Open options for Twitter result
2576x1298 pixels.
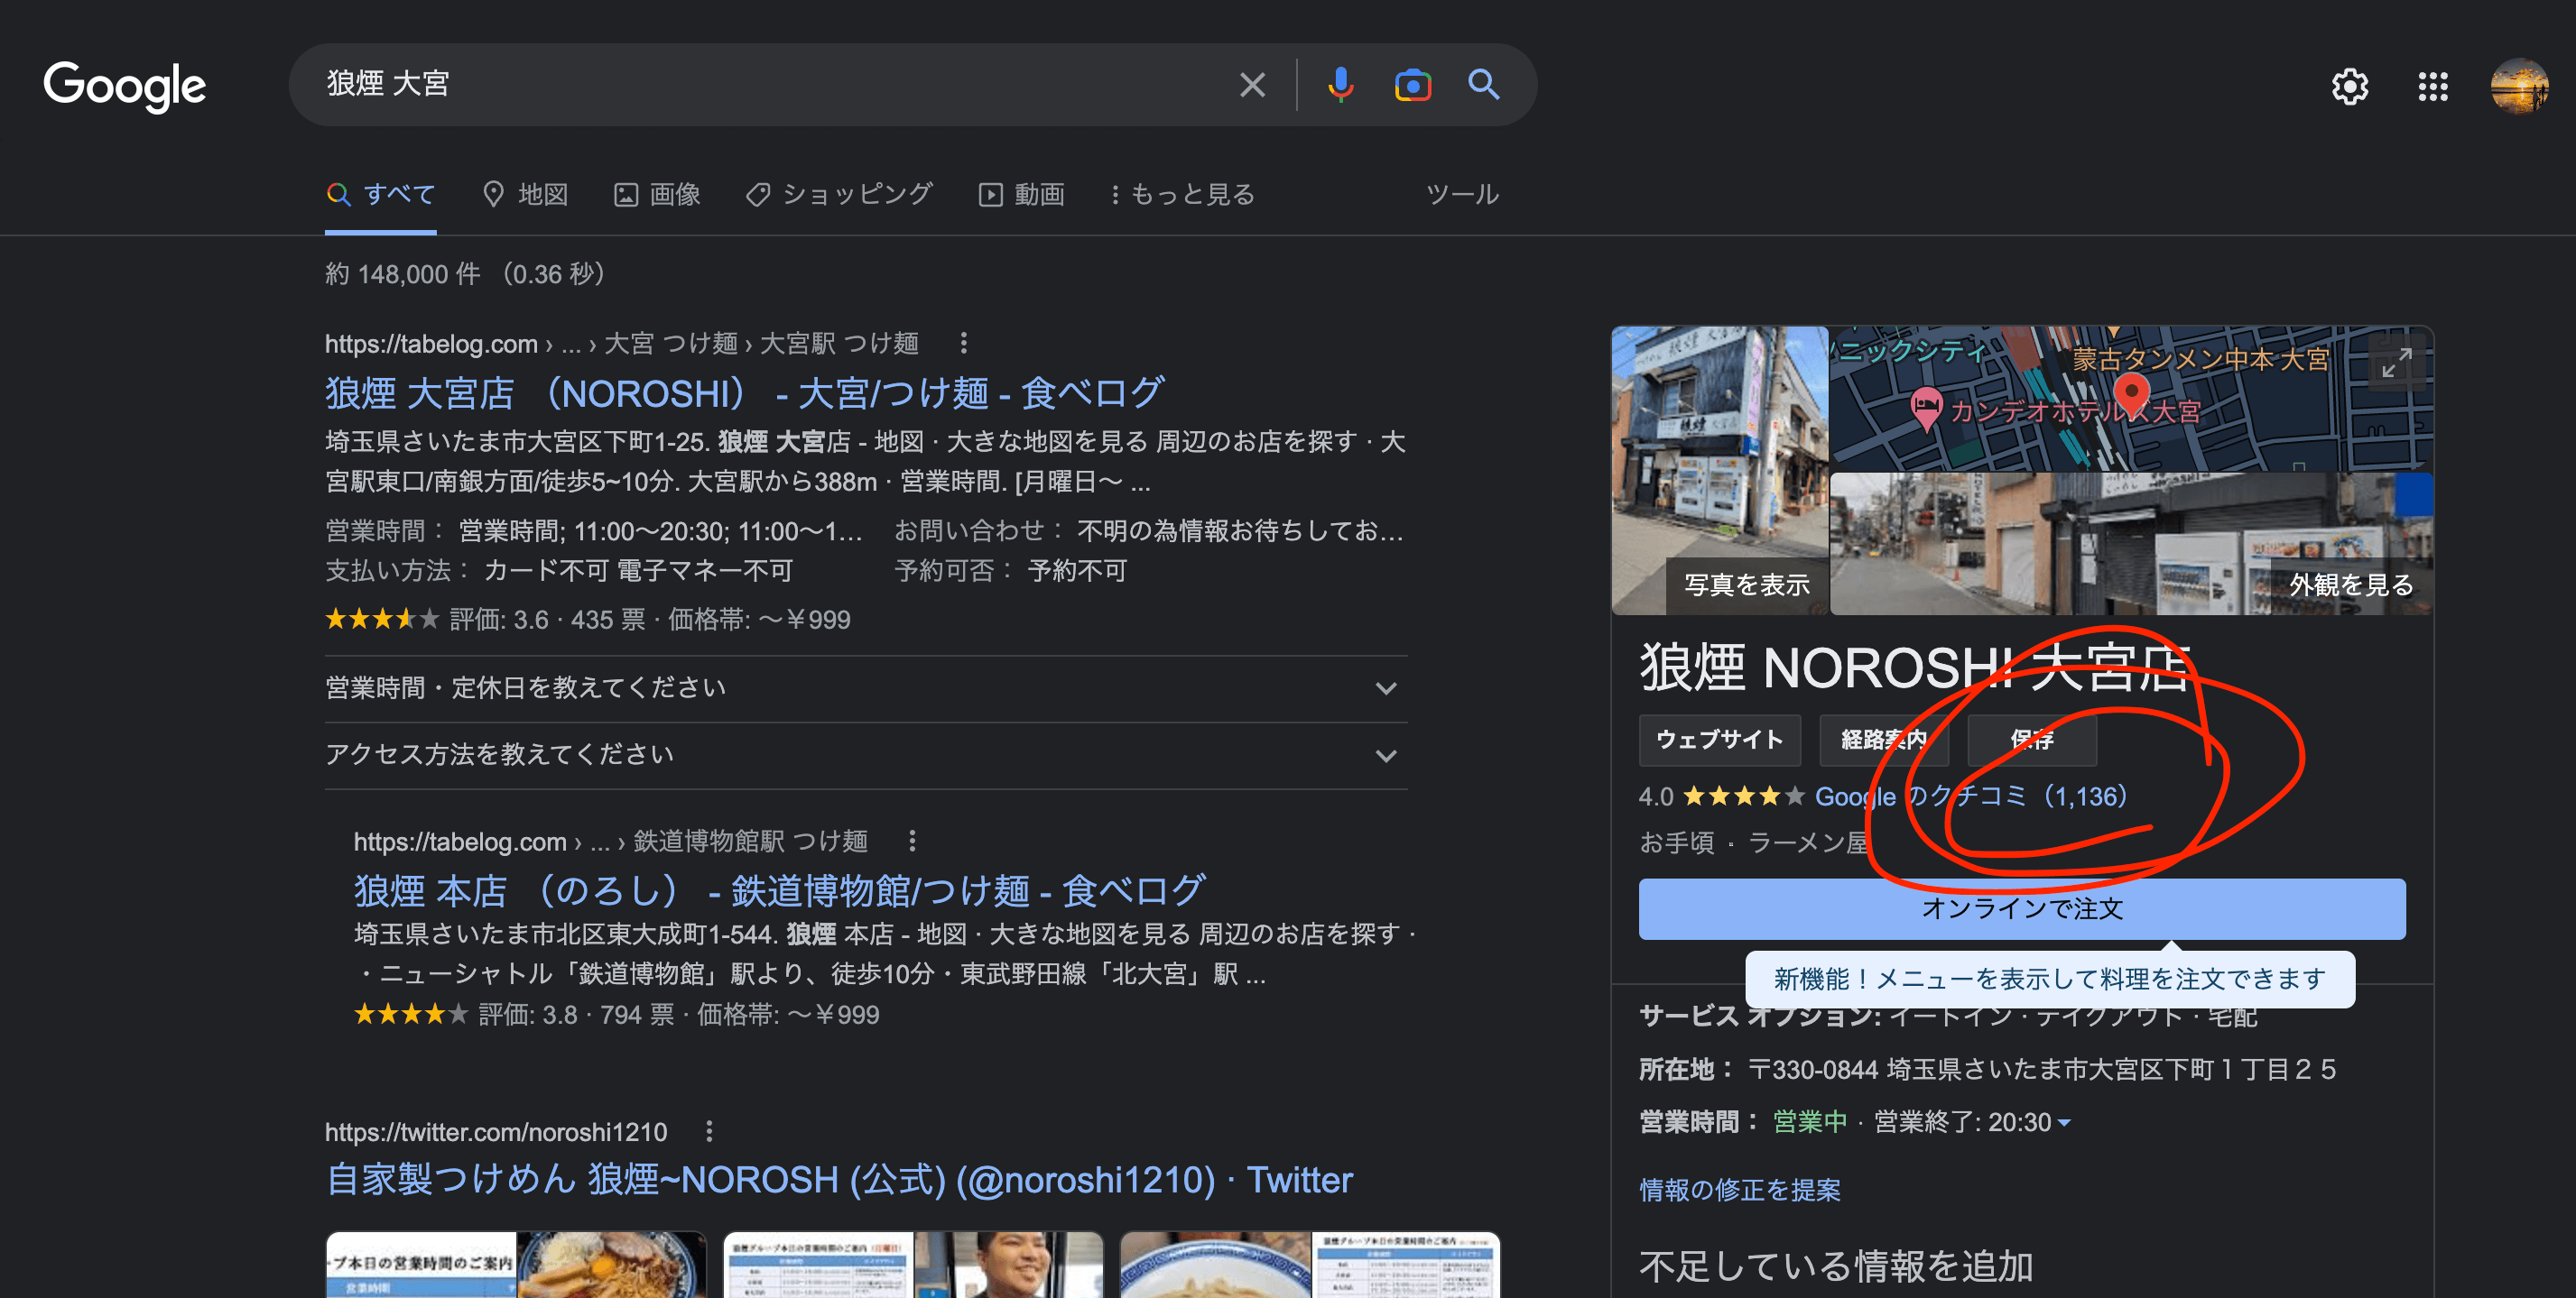click(709, 1131)
